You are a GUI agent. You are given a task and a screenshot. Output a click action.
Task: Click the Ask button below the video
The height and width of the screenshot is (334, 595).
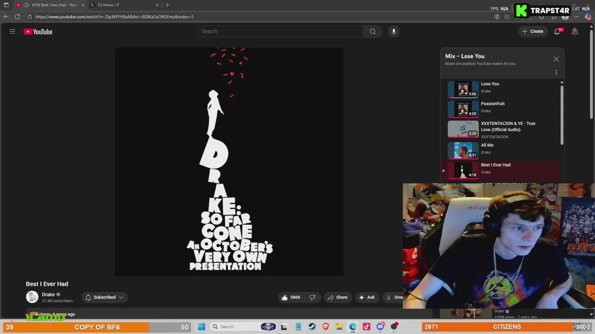[x=367, y=297]
